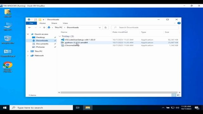Sort by the Size column header
The width and height of the screenshot is (203, 114).
[167, 32]
